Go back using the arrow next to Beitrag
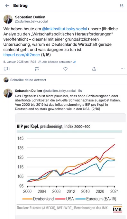The width and height of the screenshot is (127, 219). coord(7,5)
